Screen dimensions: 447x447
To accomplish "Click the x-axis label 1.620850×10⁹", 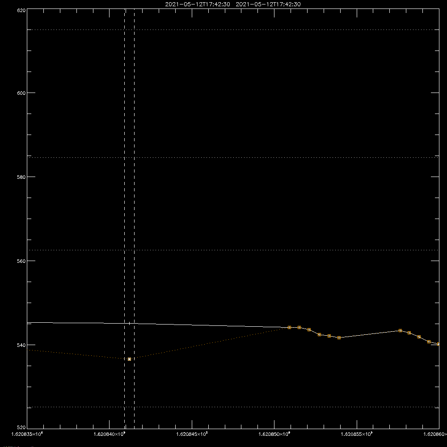I will (x=274, y=434).
